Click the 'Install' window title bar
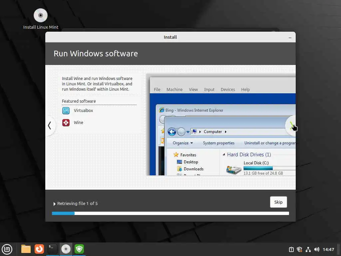The height and width of the screenshot is (256, 341). pyautogui.click(x=170, y=37)
